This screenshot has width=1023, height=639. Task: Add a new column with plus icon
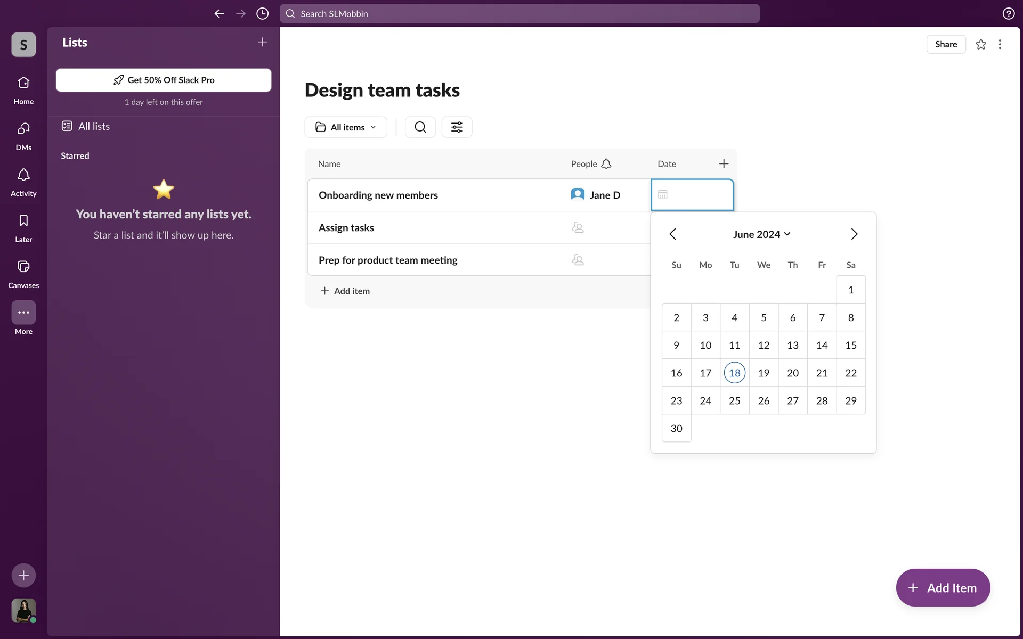(723, 164)
